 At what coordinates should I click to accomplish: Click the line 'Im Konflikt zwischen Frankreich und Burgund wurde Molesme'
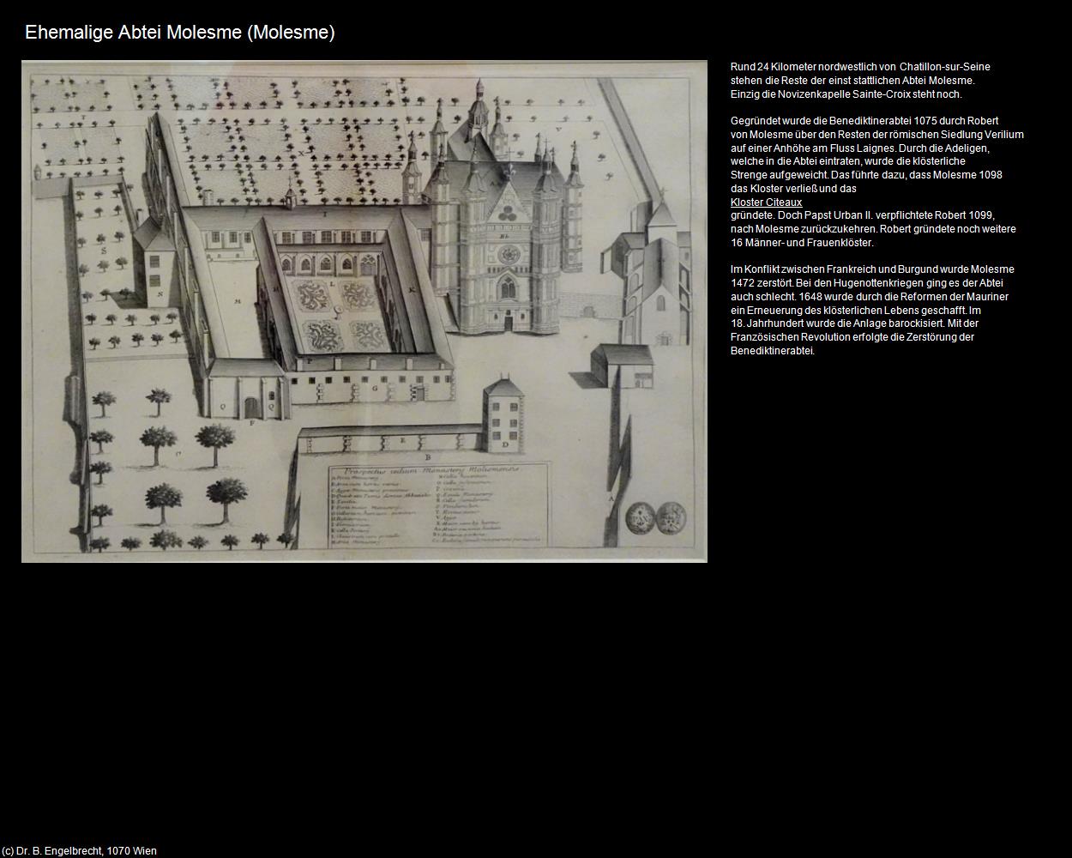click(872, 269)
